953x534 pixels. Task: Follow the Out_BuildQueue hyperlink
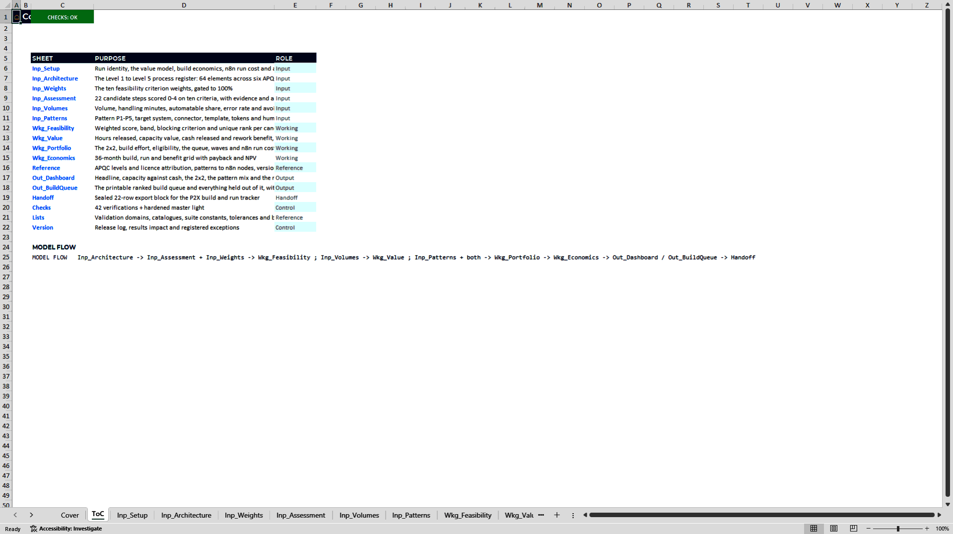pyautogui.click(x=55, y=188)
